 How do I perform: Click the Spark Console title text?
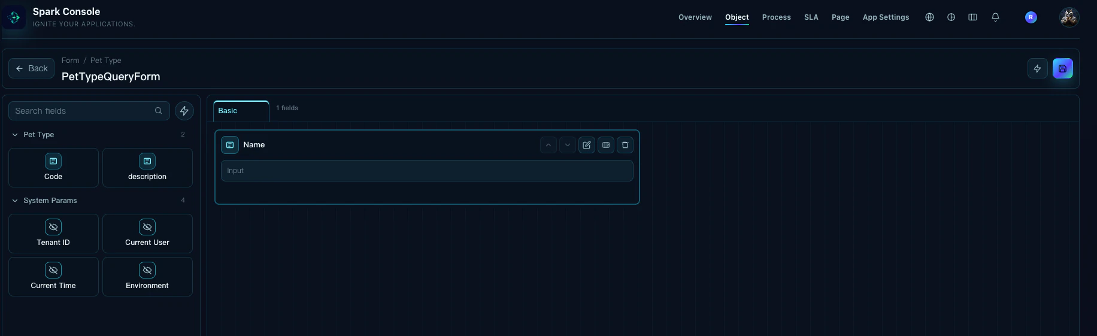(66, 11)
